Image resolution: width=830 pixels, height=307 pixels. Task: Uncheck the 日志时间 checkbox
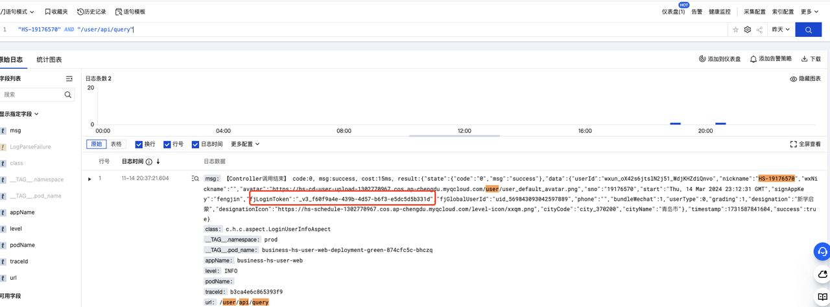pos(196,144)
